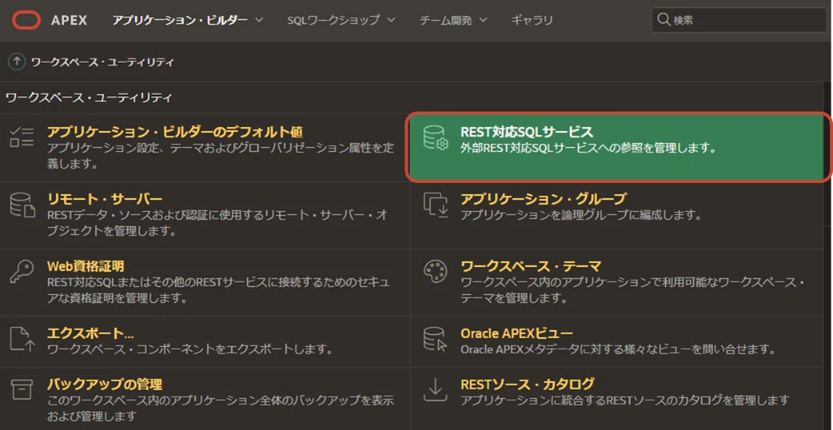Expand the SQLワークショップ dropdown chevron

pos(392,20)
